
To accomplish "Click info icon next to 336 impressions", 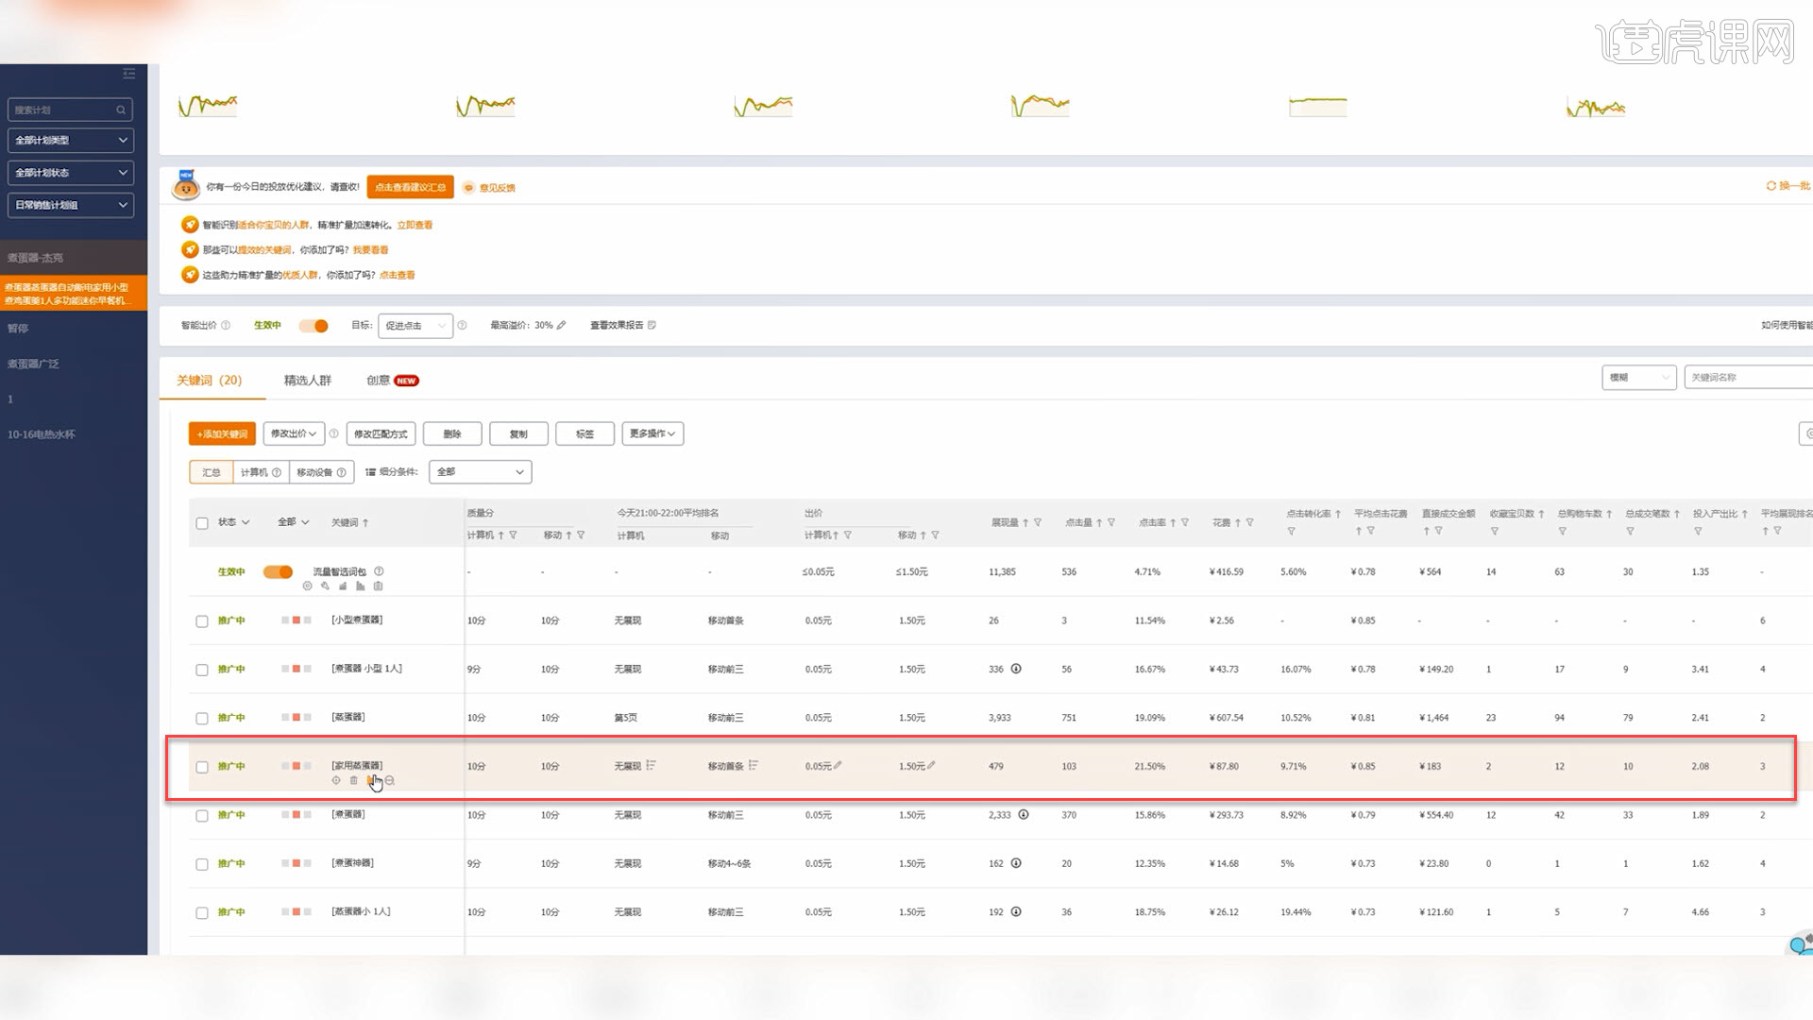I will coord(1016,669).
